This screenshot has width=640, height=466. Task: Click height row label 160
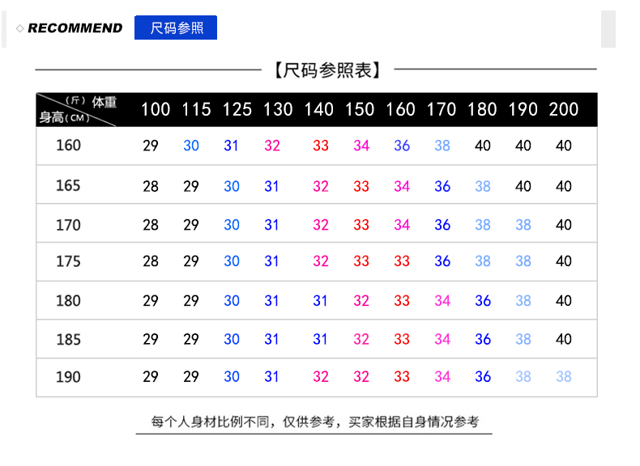(68, 146)
